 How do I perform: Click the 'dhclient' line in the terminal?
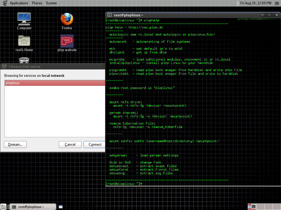coord(138,52)
